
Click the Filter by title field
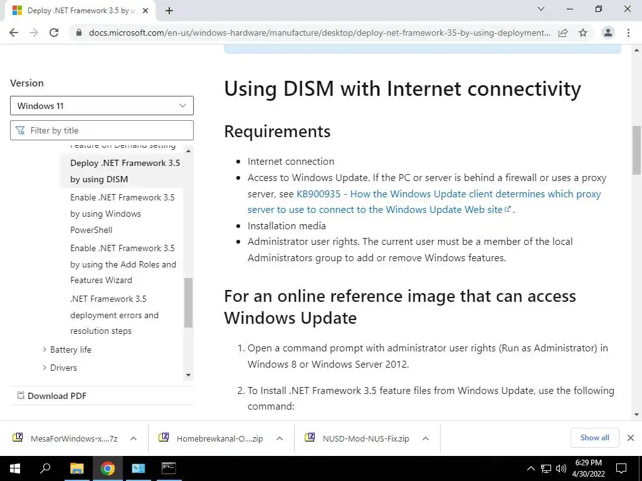click(x=102, y=130)
